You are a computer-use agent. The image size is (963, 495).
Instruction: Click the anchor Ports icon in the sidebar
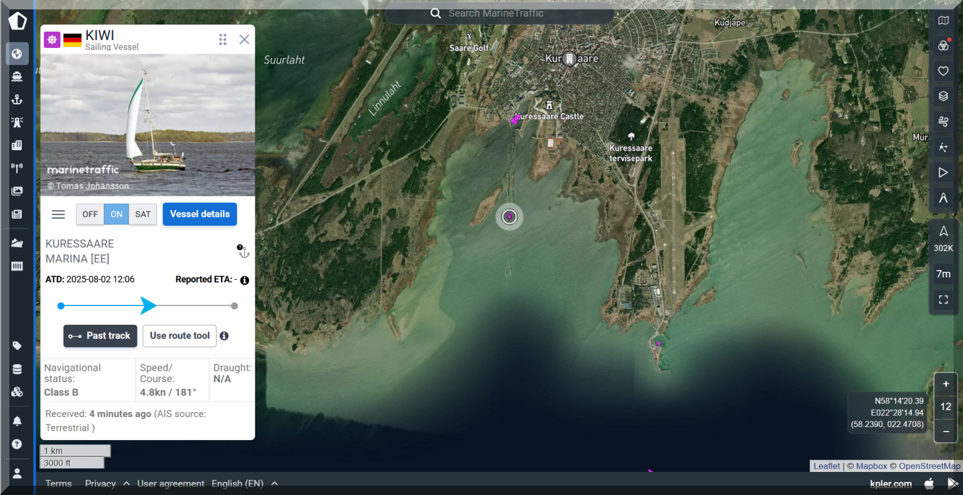click(17, 100)
